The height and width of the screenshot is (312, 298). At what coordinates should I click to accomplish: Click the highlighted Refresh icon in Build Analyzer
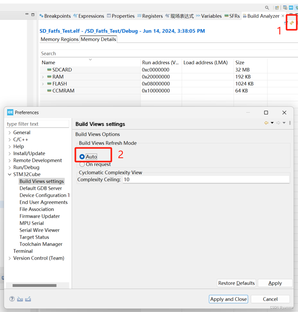point(291,23)
